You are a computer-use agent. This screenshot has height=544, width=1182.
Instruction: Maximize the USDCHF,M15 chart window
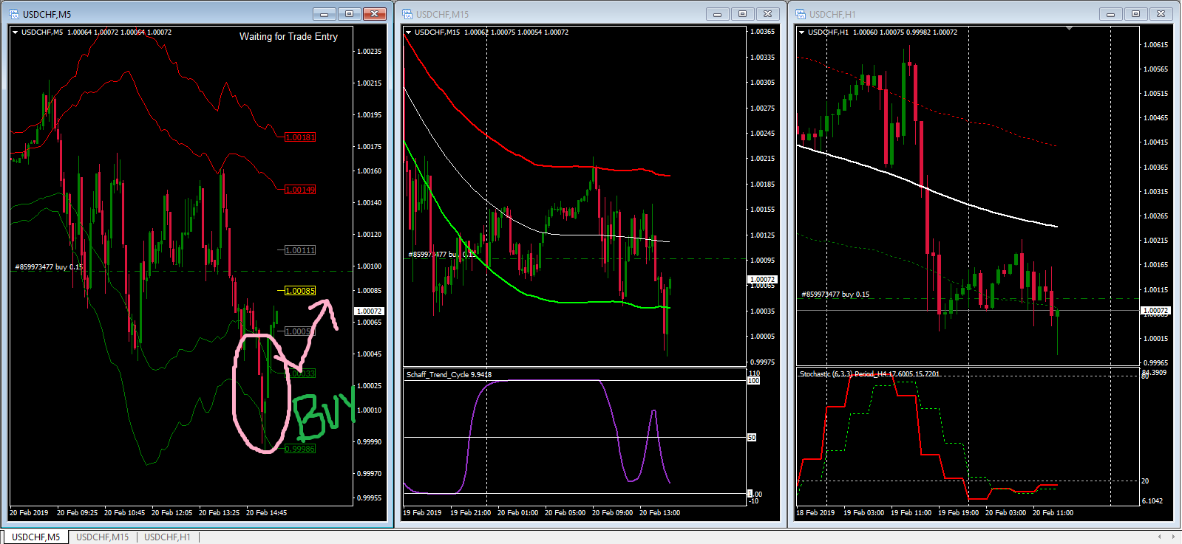[x=743, y=14]
